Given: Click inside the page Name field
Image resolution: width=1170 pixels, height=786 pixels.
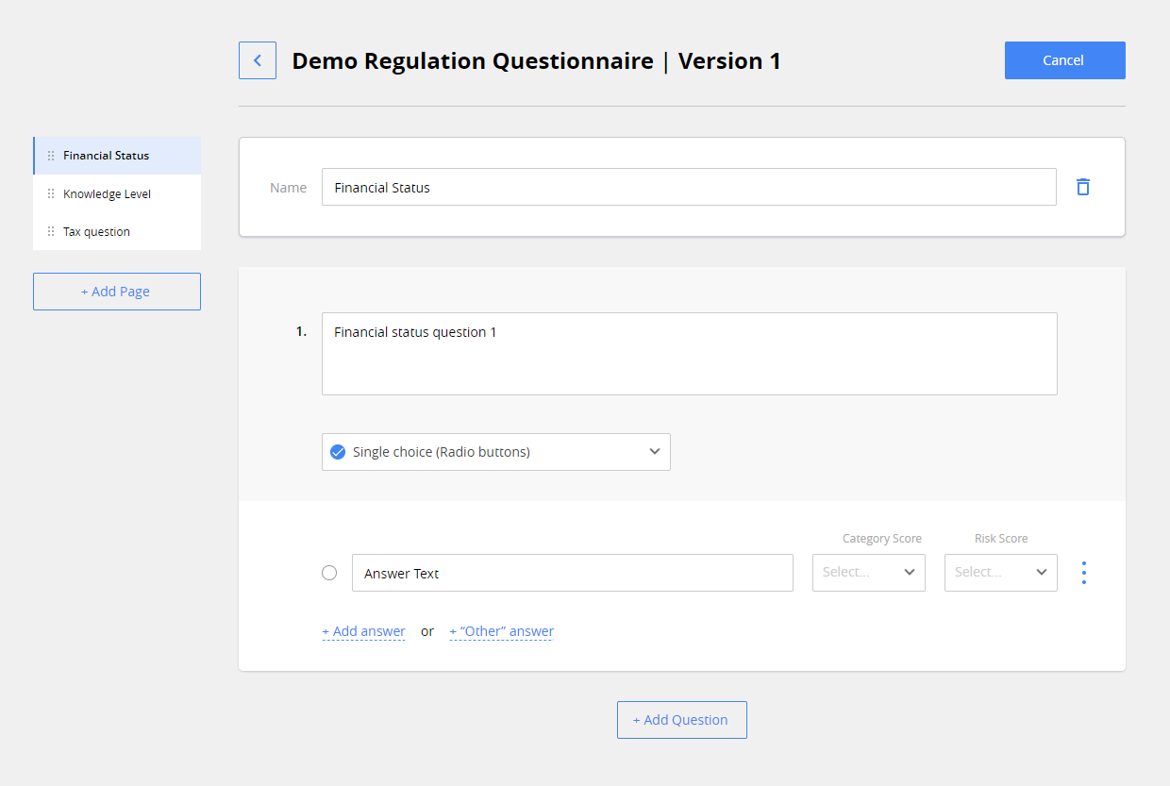Looking at the screenshot, I should (x=689, y=187).
